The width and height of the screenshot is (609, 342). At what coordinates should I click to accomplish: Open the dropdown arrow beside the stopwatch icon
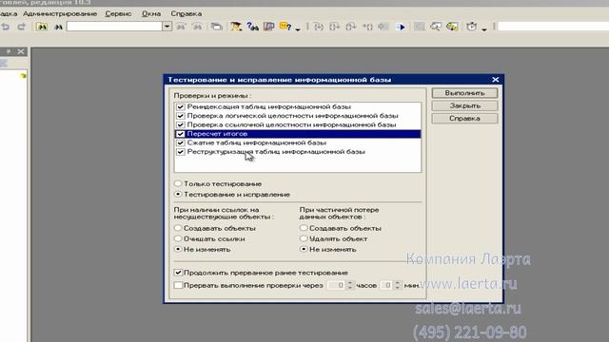484,29
